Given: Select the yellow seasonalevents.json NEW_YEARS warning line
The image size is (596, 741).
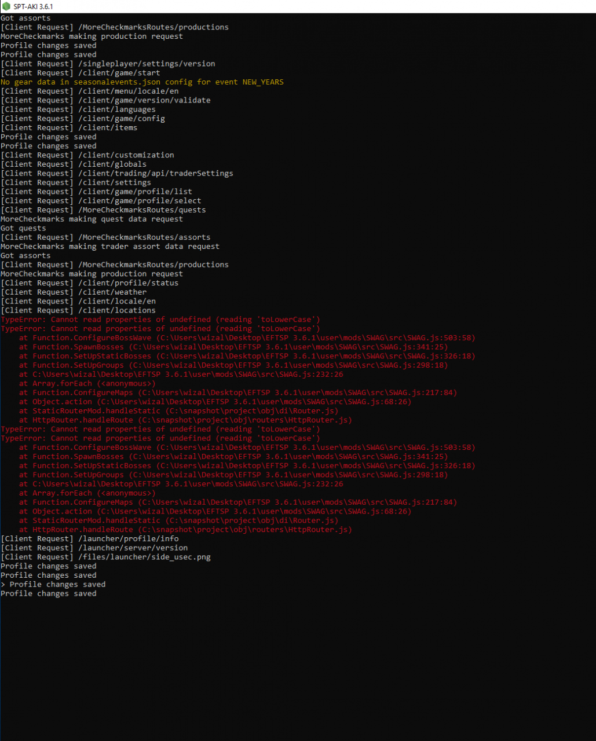Looking at the screenshot, I should point(142,82).
